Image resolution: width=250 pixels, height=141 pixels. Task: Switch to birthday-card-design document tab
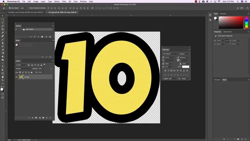click(26, 12)
